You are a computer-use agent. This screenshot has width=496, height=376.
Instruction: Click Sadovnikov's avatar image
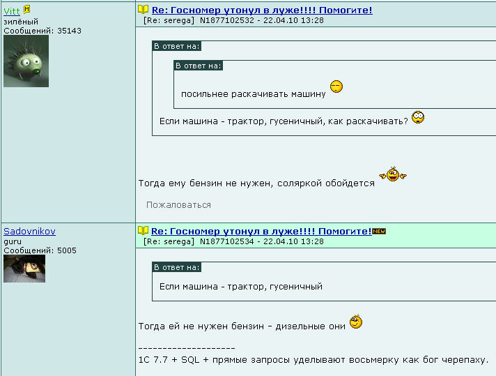(x=24, y=269)
